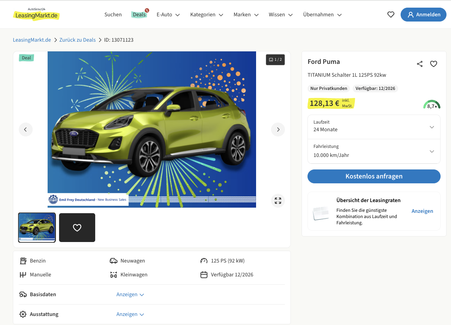Show next car image
The width and height of the screenshot is (451, 325).
pos(278,130)
